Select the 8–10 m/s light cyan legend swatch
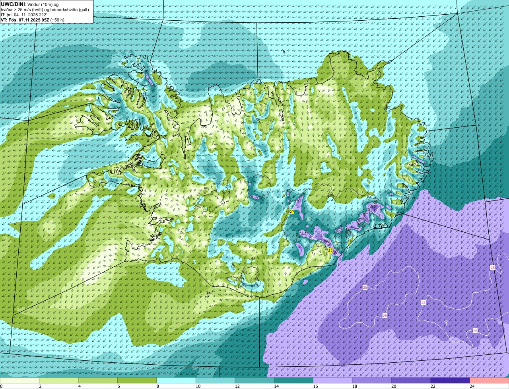This screenshot has width=509, height=389. (x=176, y=381)
